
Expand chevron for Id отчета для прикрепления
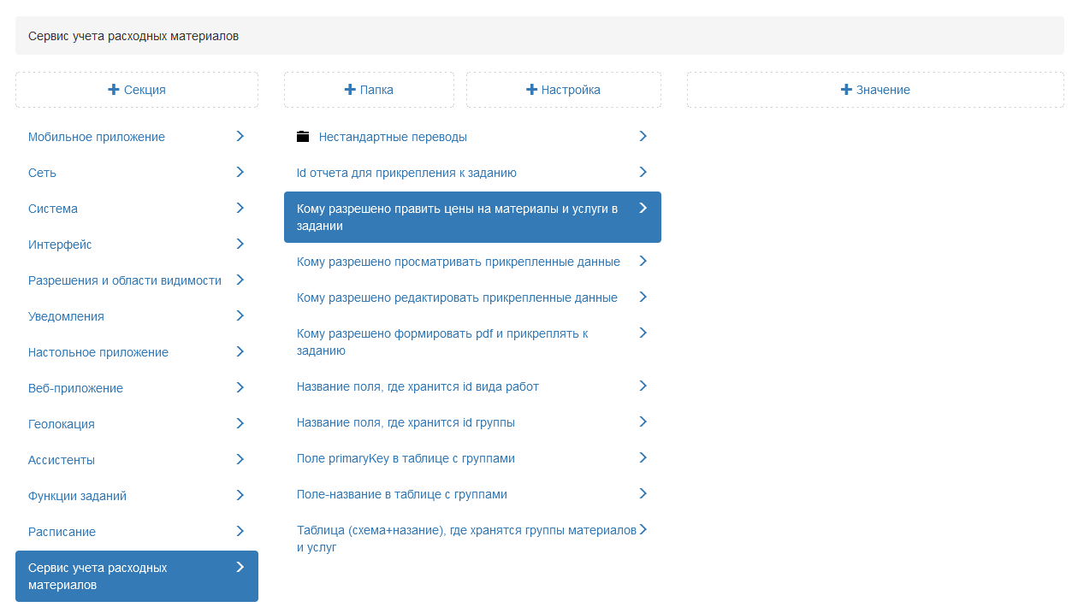(x=643, y=172)
